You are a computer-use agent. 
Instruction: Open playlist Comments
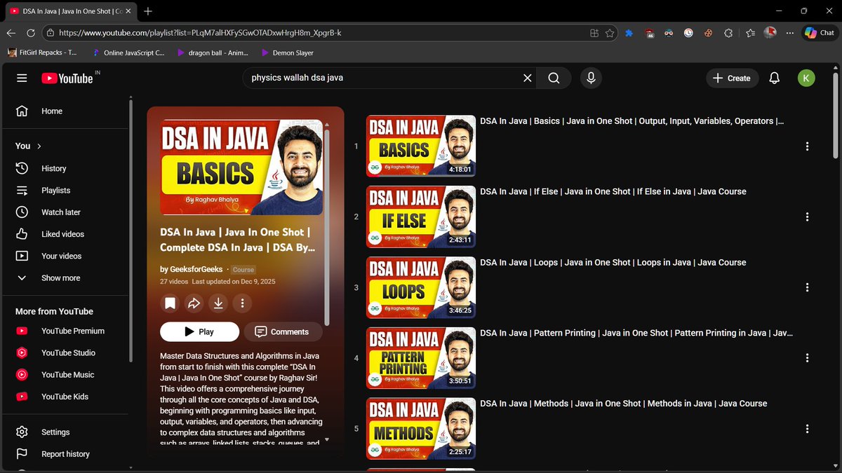click(x=282, y=331)
